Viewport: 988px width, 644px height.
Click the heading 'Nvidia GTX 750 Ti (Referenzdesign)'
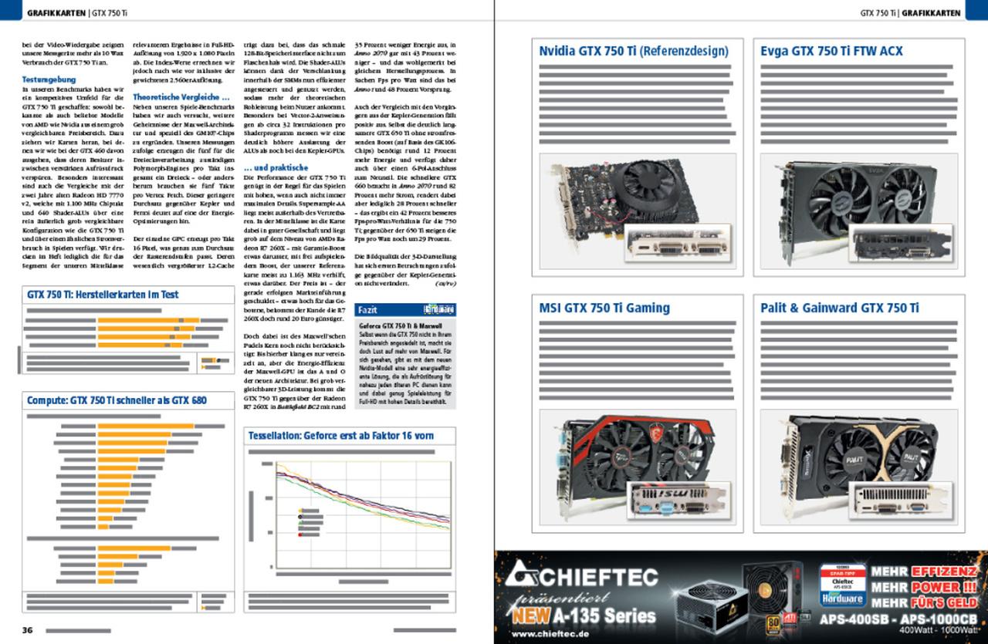tap(634, 52)
